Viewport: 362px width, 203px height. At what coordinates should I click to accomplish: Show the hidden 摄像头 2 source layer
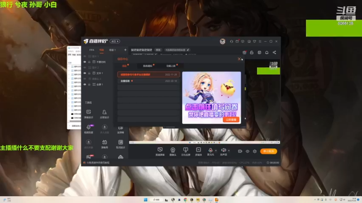tap(85, 79)
